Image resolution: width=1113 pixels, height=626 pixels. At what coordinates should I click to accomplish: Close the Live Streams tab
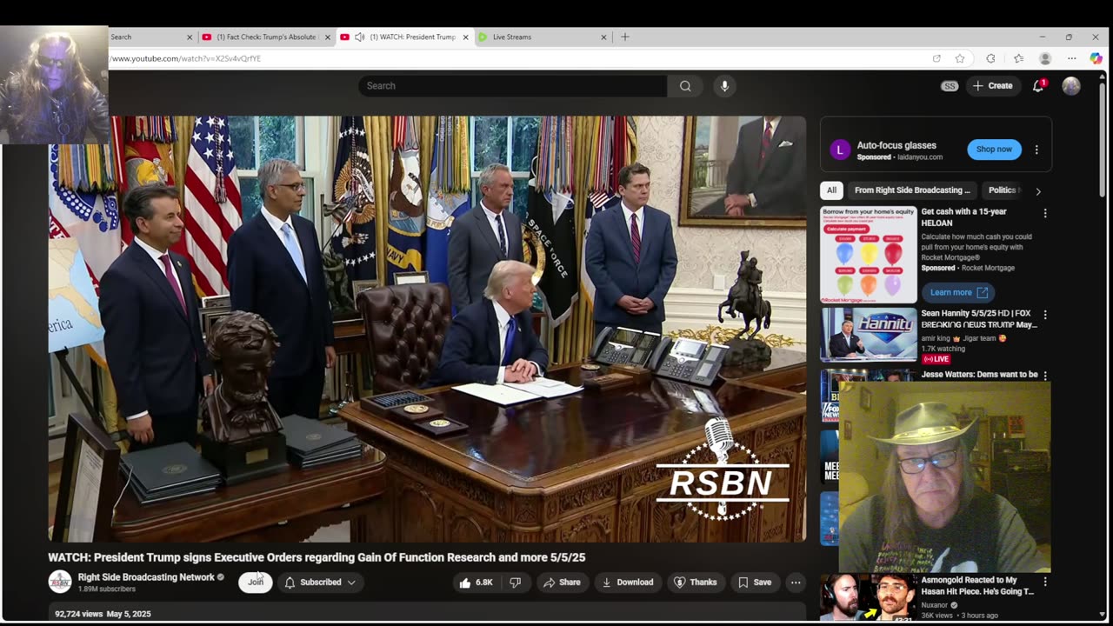pos(603,37)
